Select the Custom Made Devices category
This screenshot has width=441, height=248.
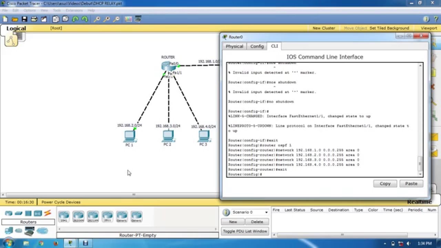[30, 232]
